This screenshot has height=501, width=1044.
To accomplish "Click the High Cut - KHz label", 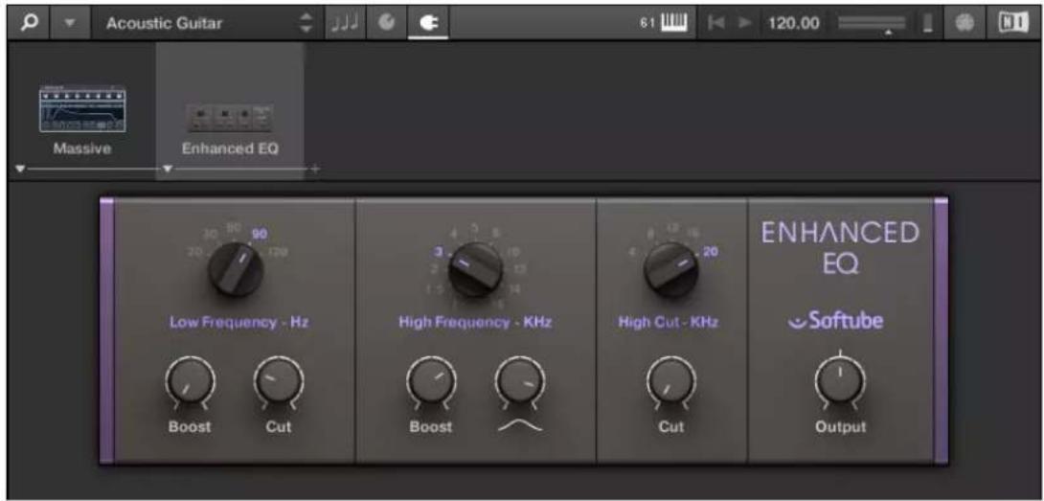I will tap(669, 323).
